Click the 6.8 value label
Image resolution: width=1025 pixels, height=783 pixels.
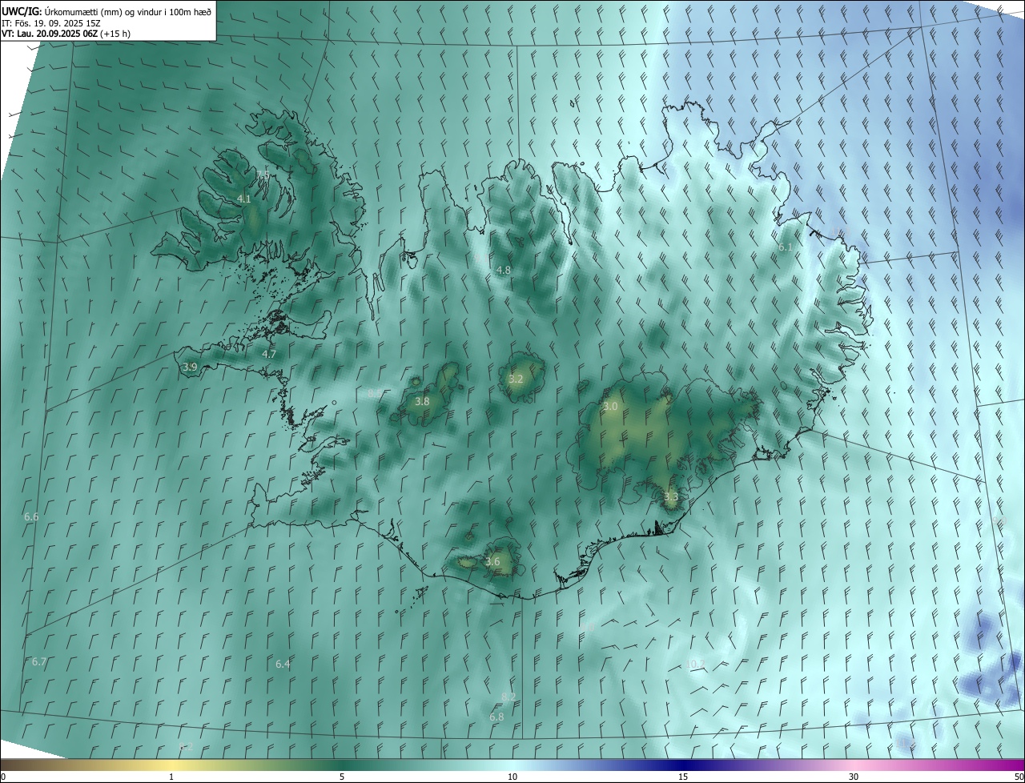496,717
